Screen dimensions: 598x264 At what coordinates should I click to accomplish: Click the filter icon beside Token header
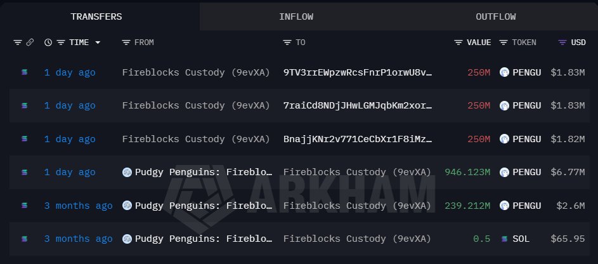pos(504,43)
